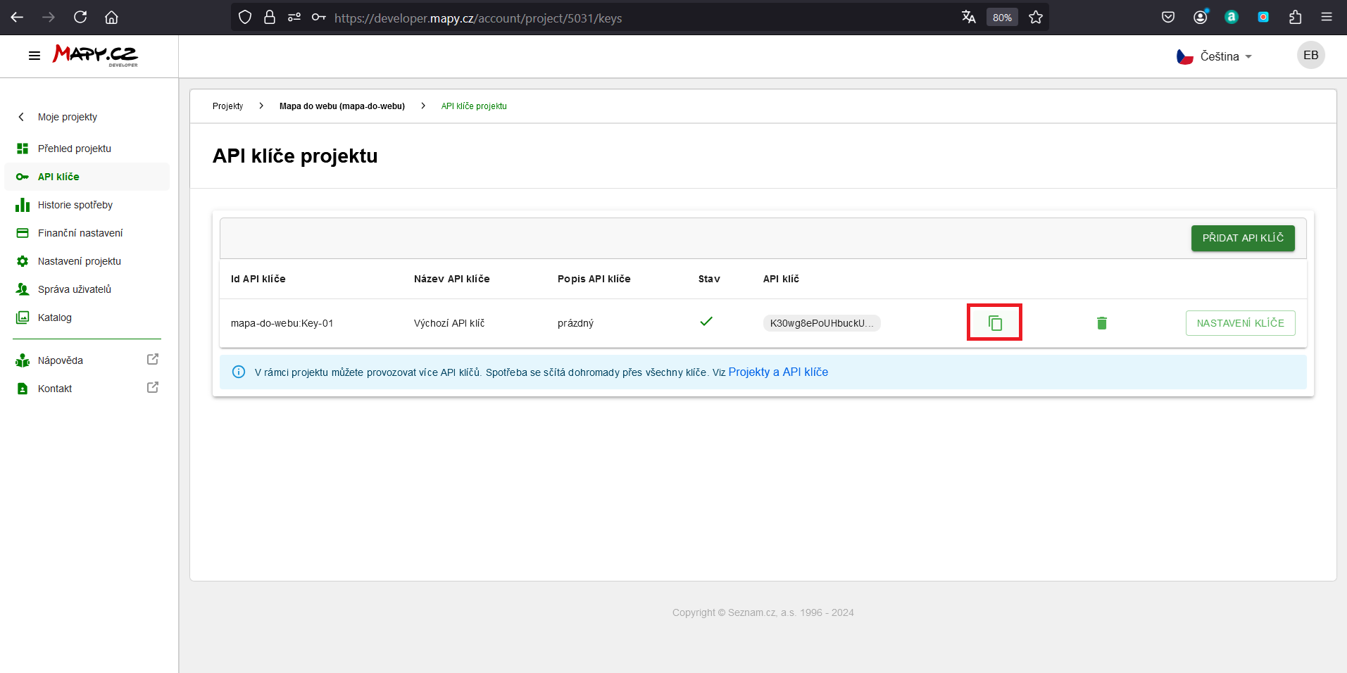Click the browser address bar URL
Viewport: 1347px width, 673px height.
pyautogui.click(x=479, y=18)
